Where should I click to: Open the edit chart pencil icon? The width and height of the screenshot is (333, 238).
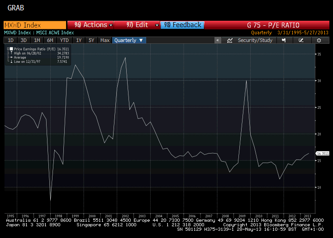tap(301, 40)
